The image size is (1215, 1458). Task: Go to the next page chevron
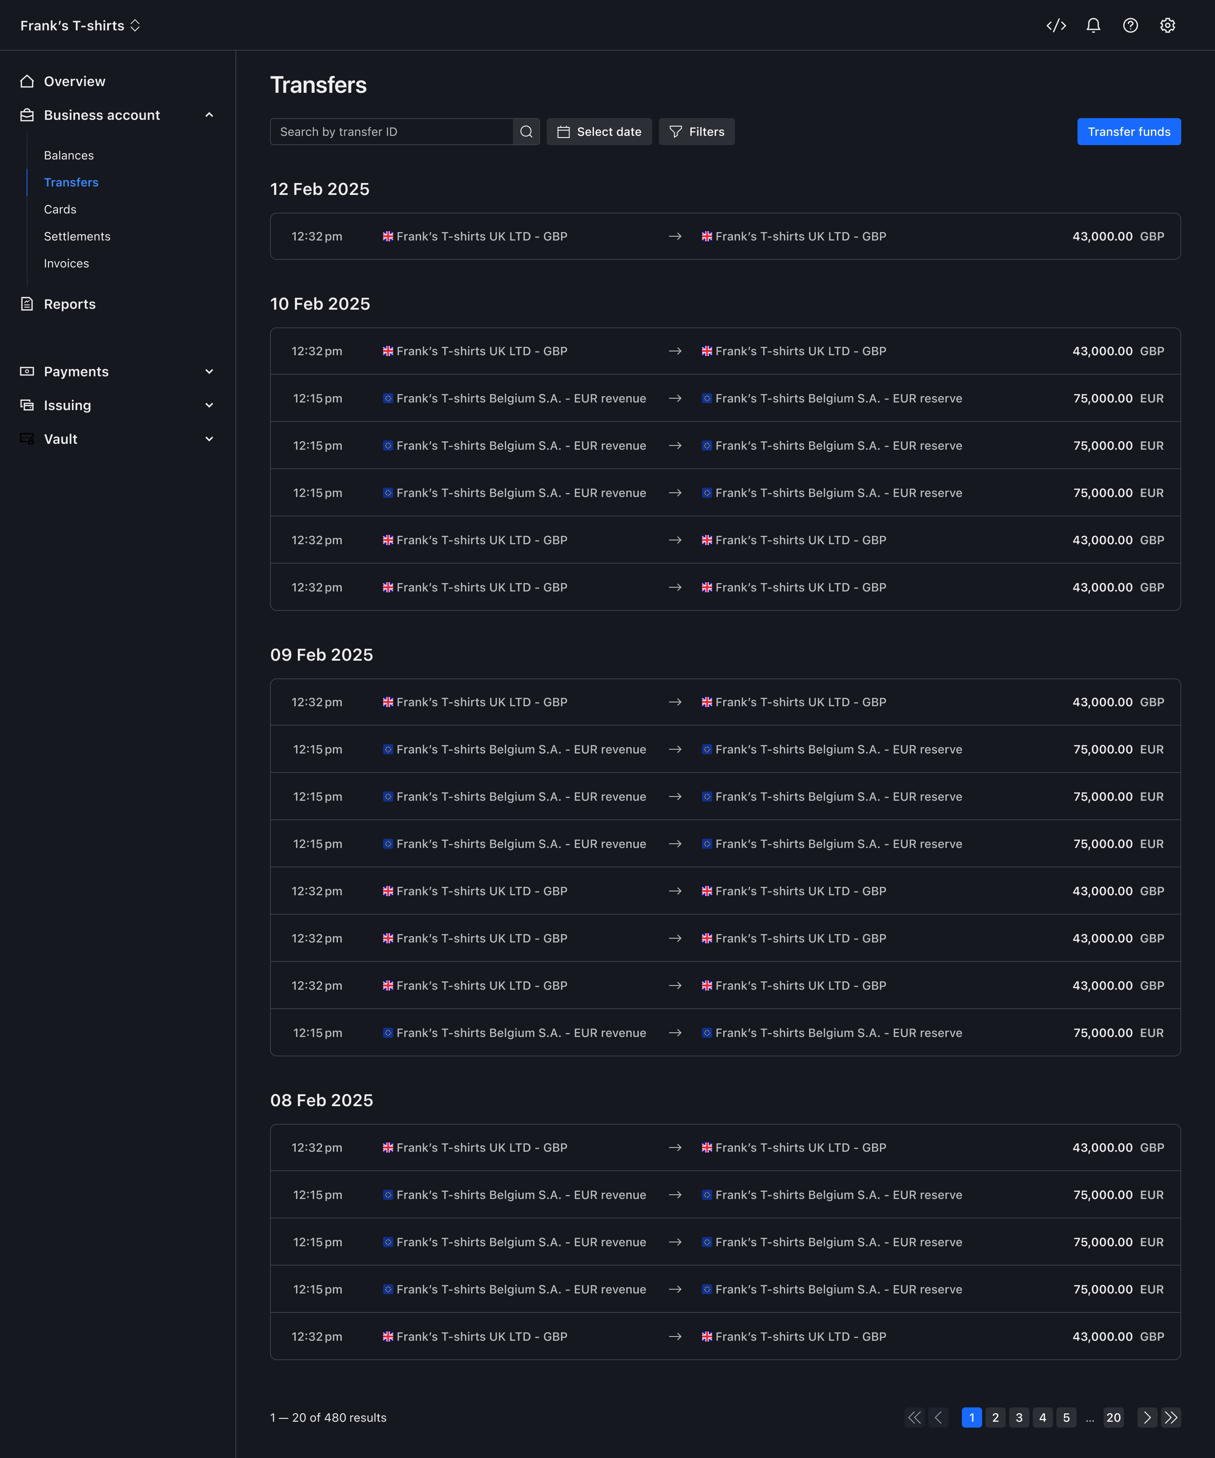pyautogui.click(x=1147, y=1417)
